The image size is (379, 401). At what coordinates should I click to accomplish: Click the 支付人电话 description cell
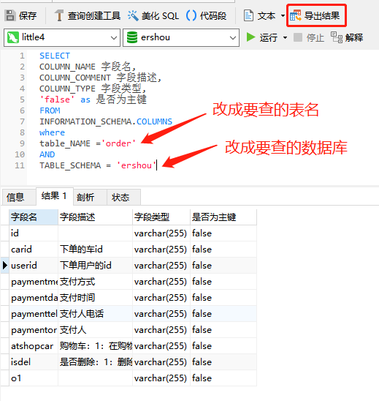(95, 314)
